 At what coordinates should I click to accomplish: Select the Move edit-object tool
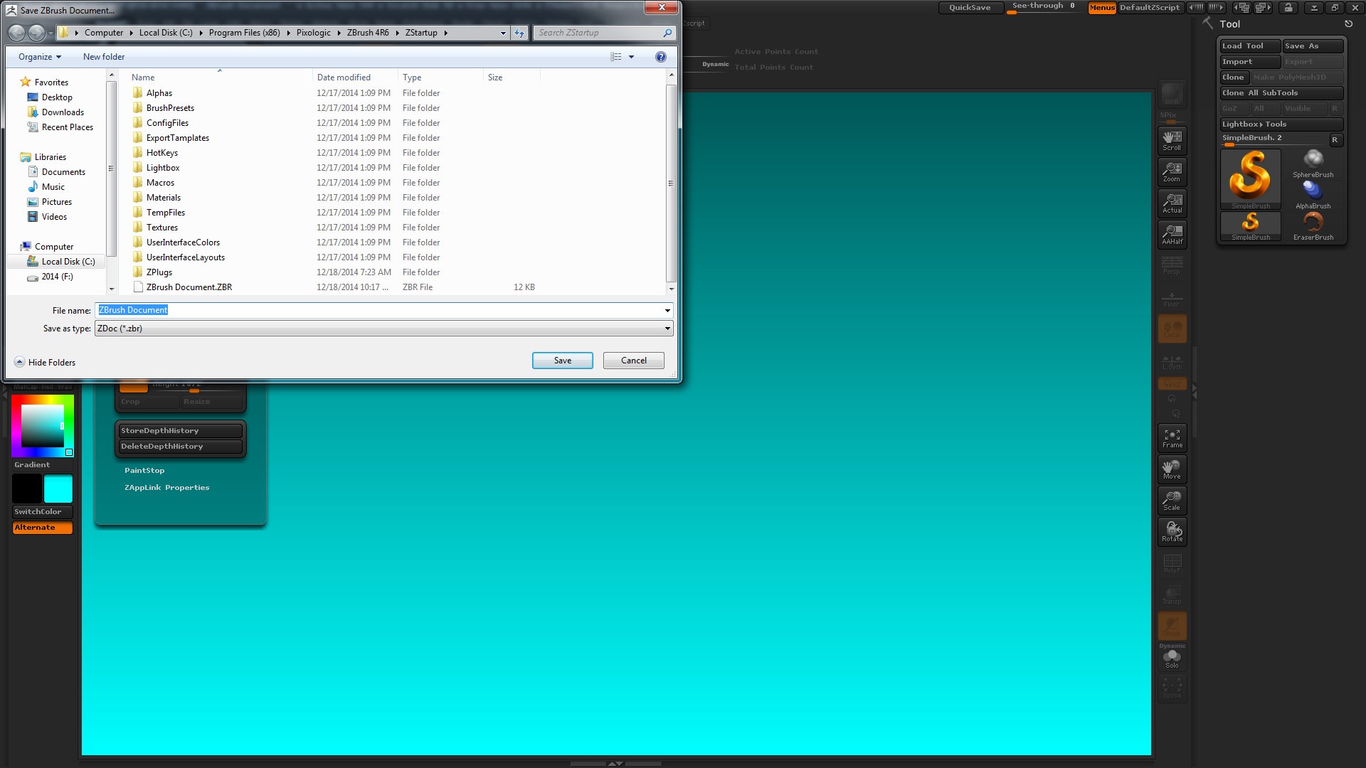pyautogui.click(x=1172, y=469)
